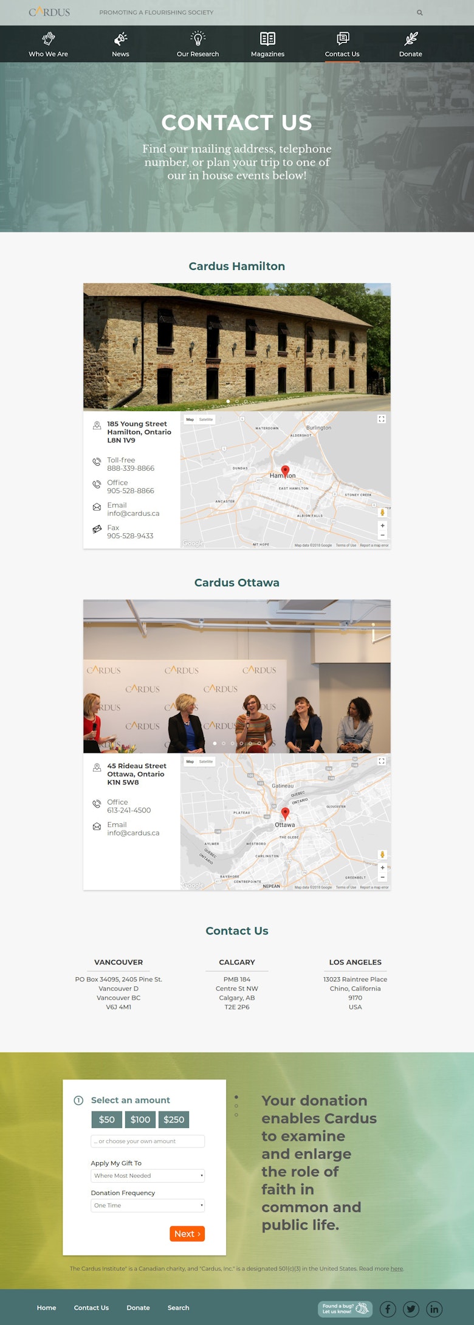Click the search magnifier icon in header
The width and height of the screenshot is (474, 1325).
(419, 12)
